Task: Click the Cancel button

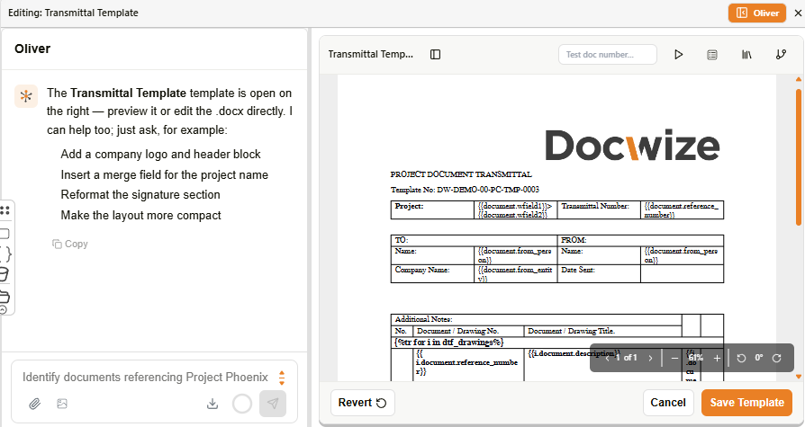Action: click(x=668, y=403)
